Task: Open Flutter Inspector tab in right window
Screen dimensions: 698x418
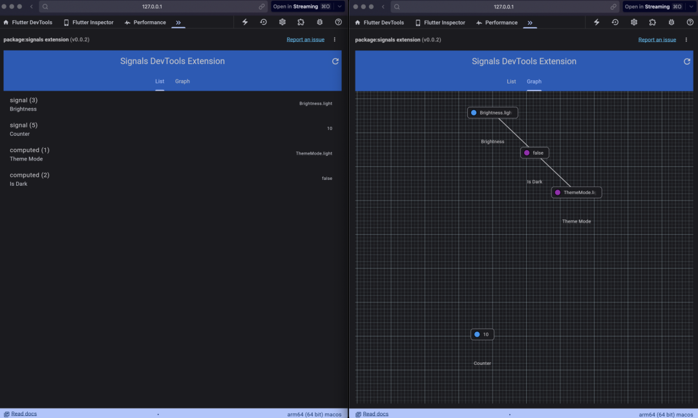Action: pos(440,22)
